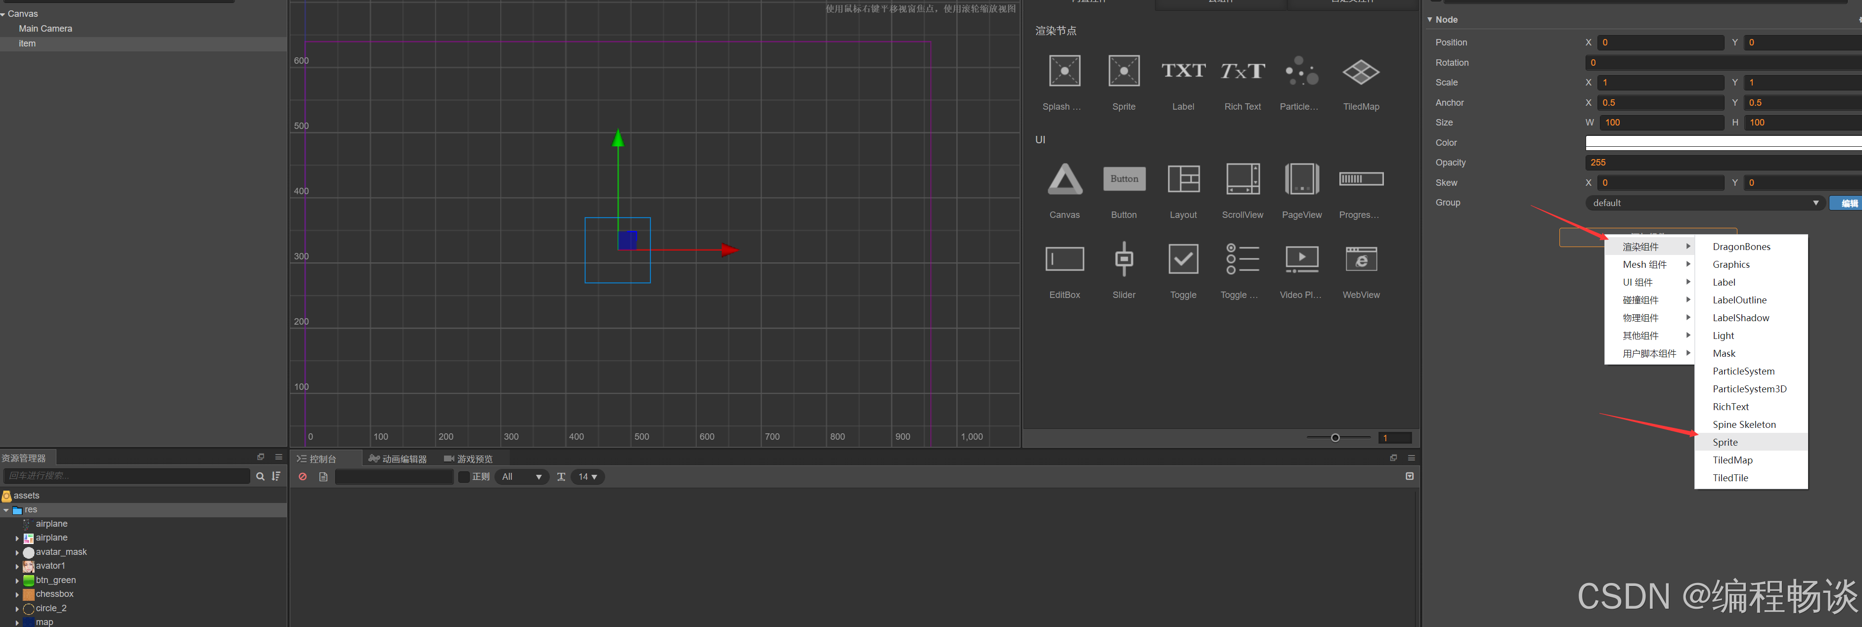The width and height of the screenshot is (1862, 627).
Task: Open the UI 组件 submenu entry
Action: (x=1638, y=283)
